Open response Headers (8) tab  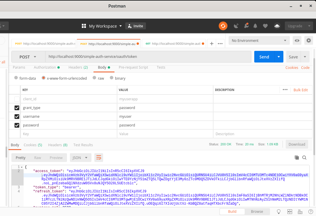point(58,145)
